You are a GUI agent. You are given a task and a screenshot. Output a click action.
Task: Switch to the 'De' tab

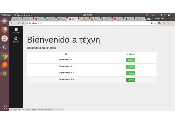[x=62, y=19]
